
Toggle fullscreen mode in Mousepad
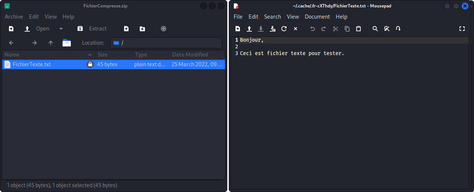tap(462, 29)
